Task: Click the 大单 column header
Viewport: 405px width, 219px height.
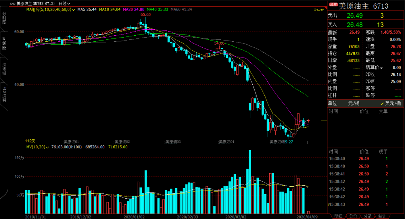Action: pos(383,111)
